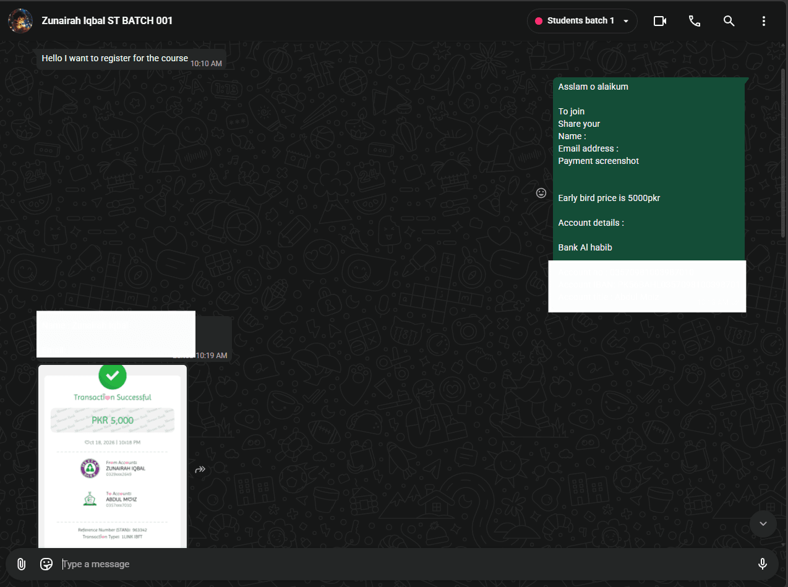788x587 pixels.
Task: Forward the payment receipt image
Action: click(200, 470)
